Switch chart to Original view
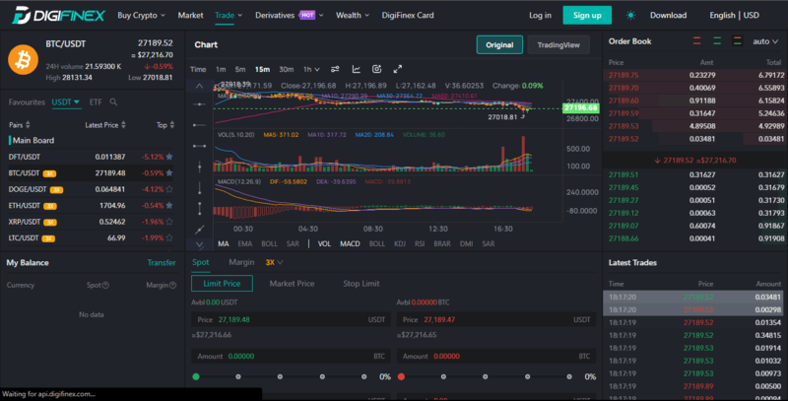 499,44
